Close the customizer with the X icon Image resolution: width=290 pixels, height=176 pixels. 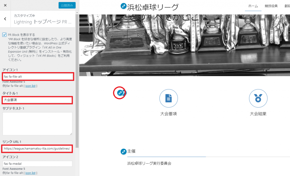[x=5, y=5]
